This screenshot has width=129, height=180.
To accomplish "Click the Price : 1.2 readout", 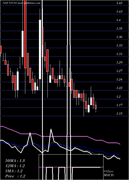I will 15,176.
